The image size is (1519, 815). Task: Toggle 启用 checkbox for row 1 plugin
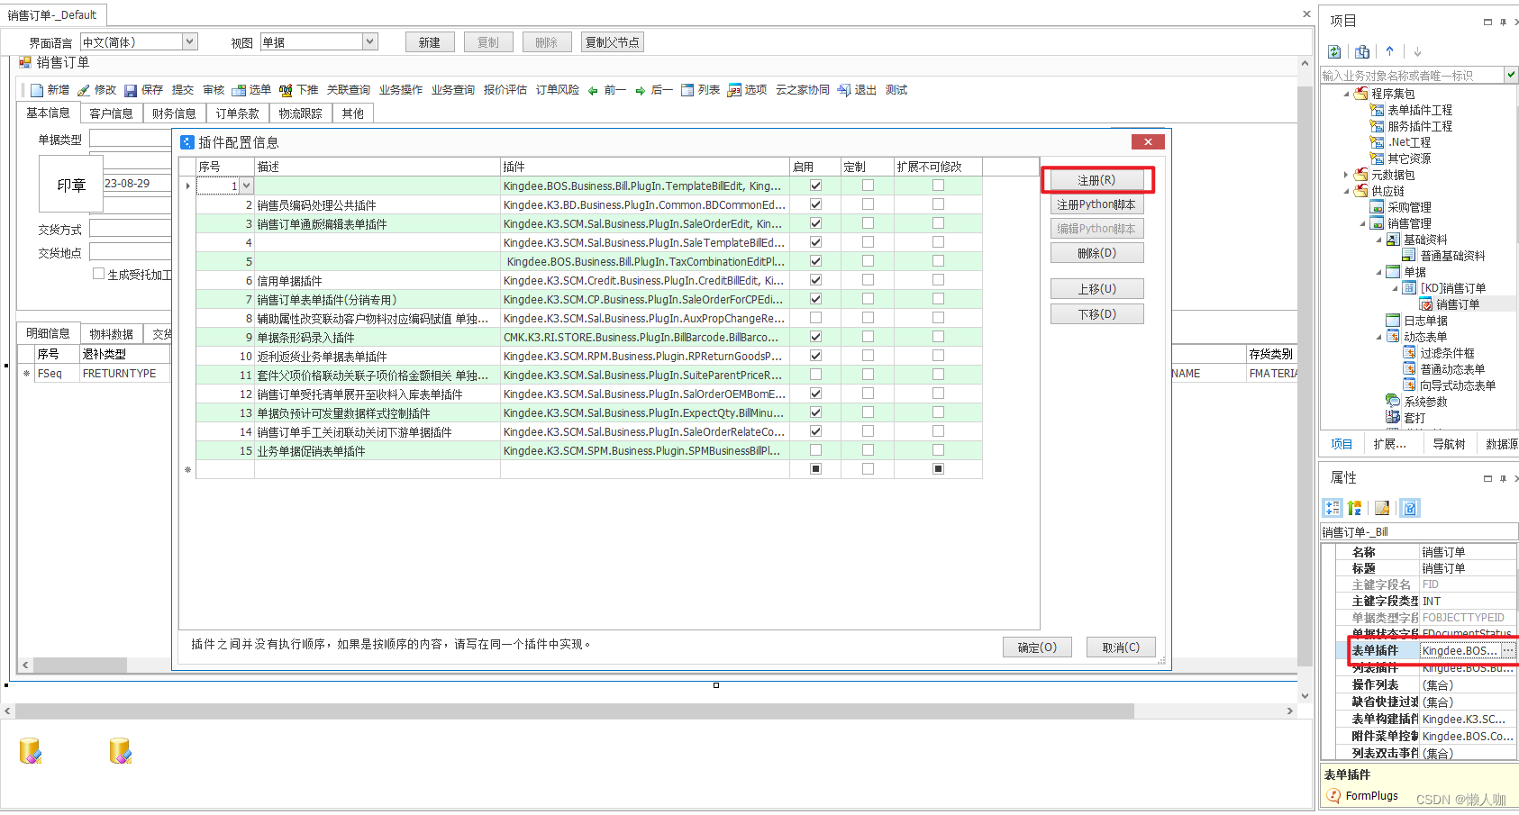coord(815,186)
